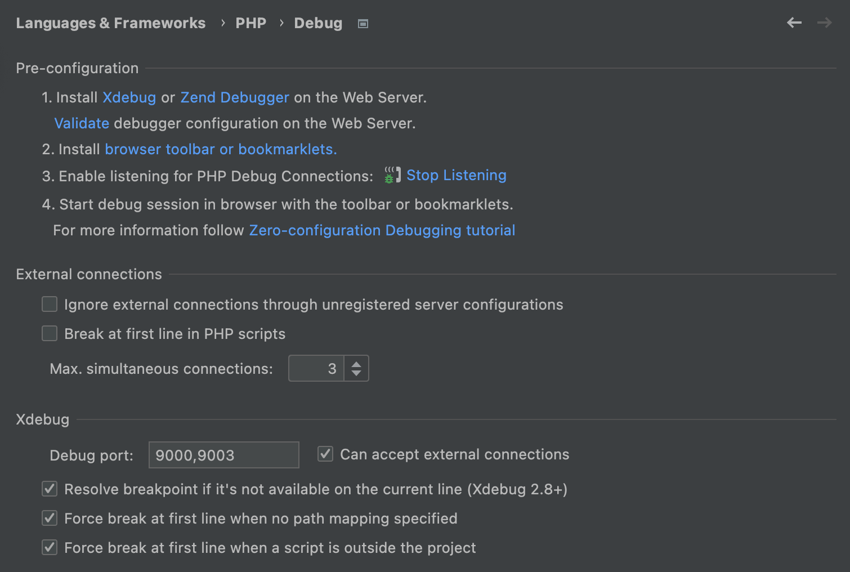Click the project-level settings icon beside Debug

[x=363, y=24]
